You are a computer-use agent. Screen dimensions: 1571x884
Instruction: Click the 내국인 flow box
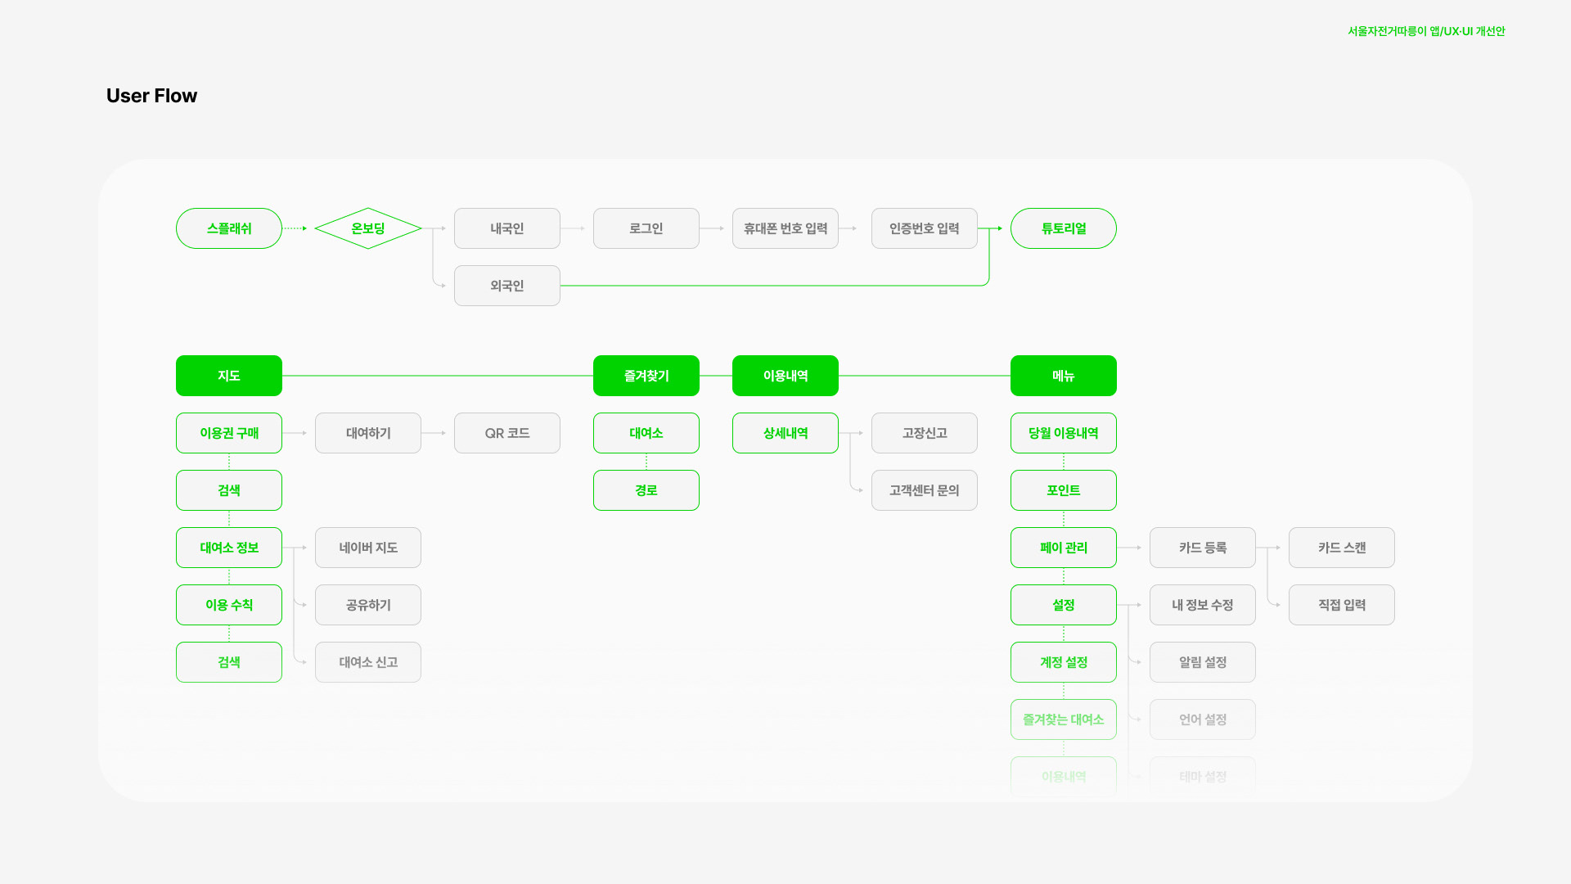507,228
